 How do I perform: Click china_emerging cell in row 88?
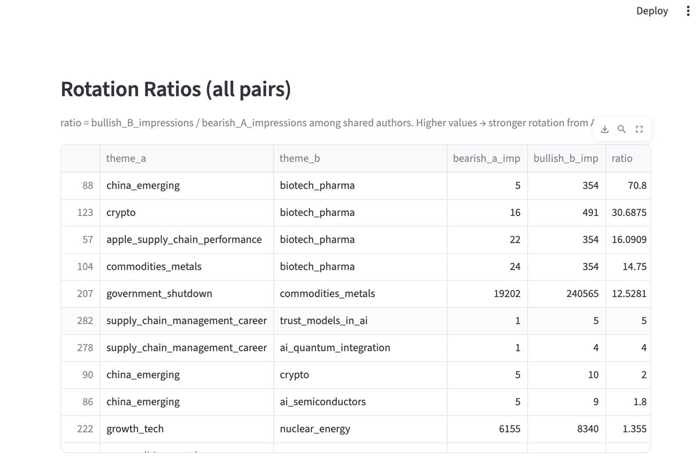pyautogui.click(x=187, y=185)
